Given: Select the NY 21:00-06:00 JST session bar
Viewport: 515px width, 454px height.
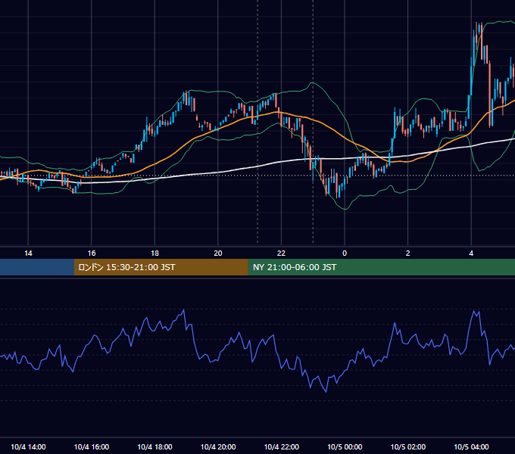Looking at the screenshot, I should pyautogui.click(x=381, y=267).
